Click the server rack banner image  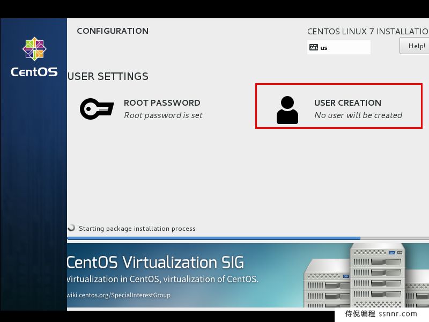pos(366,275)
